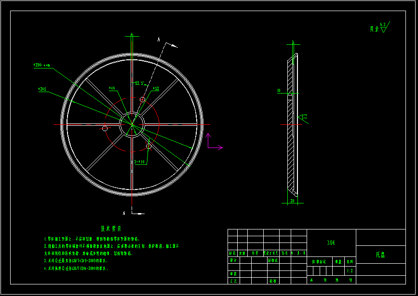Screen dimensions: 418x296
Task: Click the 1:2 scale value cell
Action: [350, 270]
